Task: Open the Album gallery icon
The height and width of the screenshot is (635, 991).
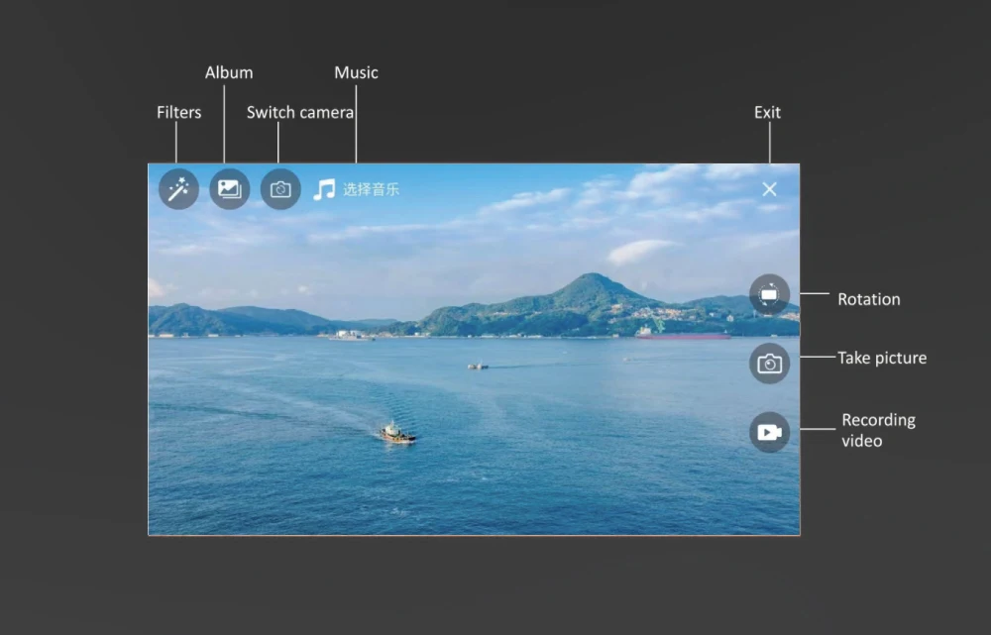Action: [230, 189]
